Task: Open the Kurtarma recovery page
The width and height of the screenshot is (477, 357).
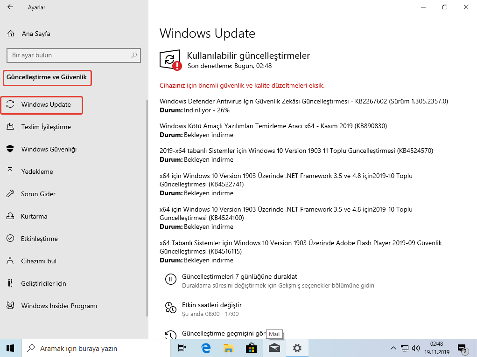Action: pyautogui.click(x=34, y=216)
